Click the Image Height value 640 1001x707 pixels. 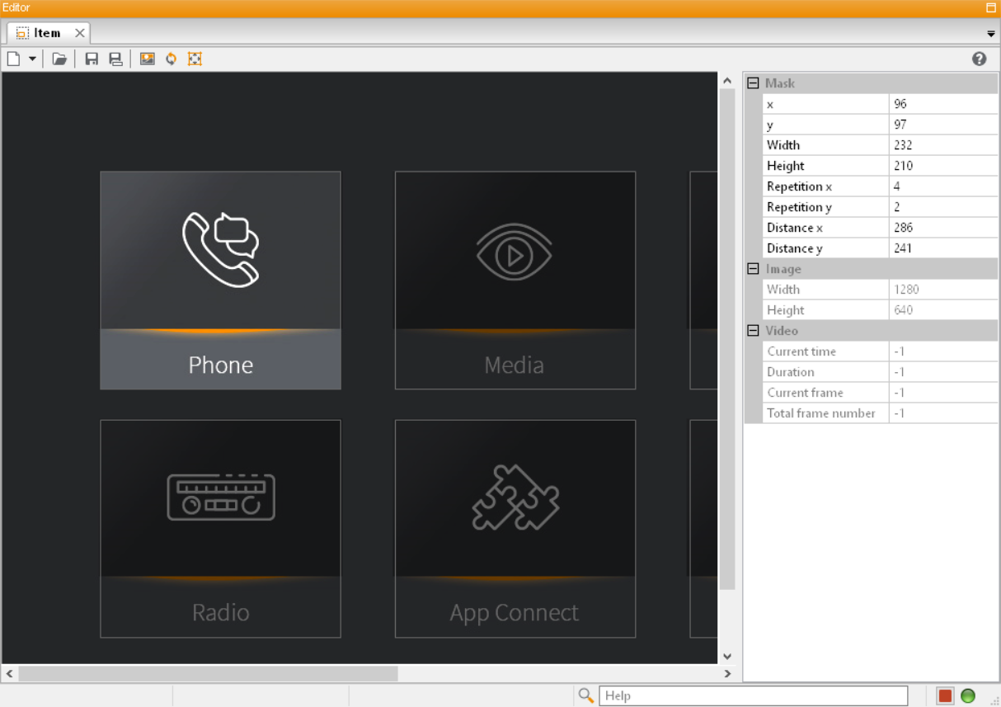click(943, 310)
